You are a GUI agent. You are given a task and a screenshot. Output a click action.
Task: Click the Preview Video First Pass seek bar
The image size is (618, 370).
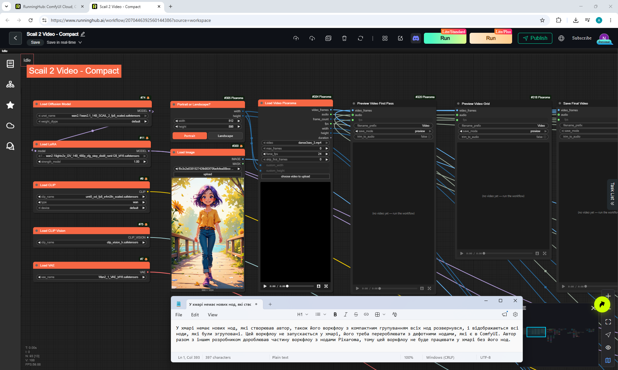[398, 288]
